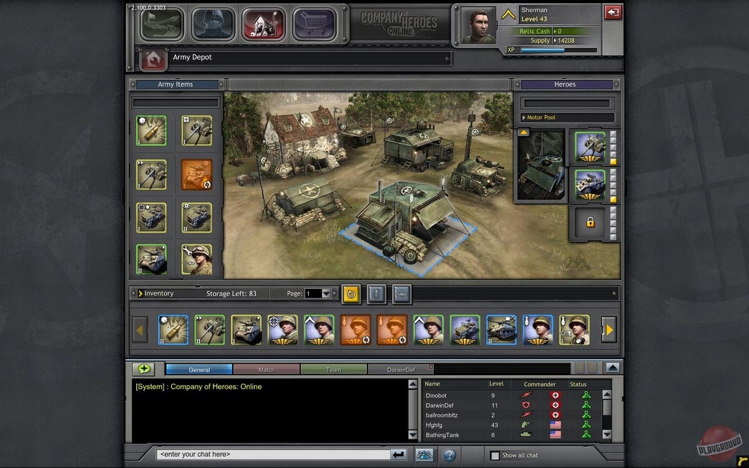
Task: Switch to the Match chat tab
Action: pos(267,369)
